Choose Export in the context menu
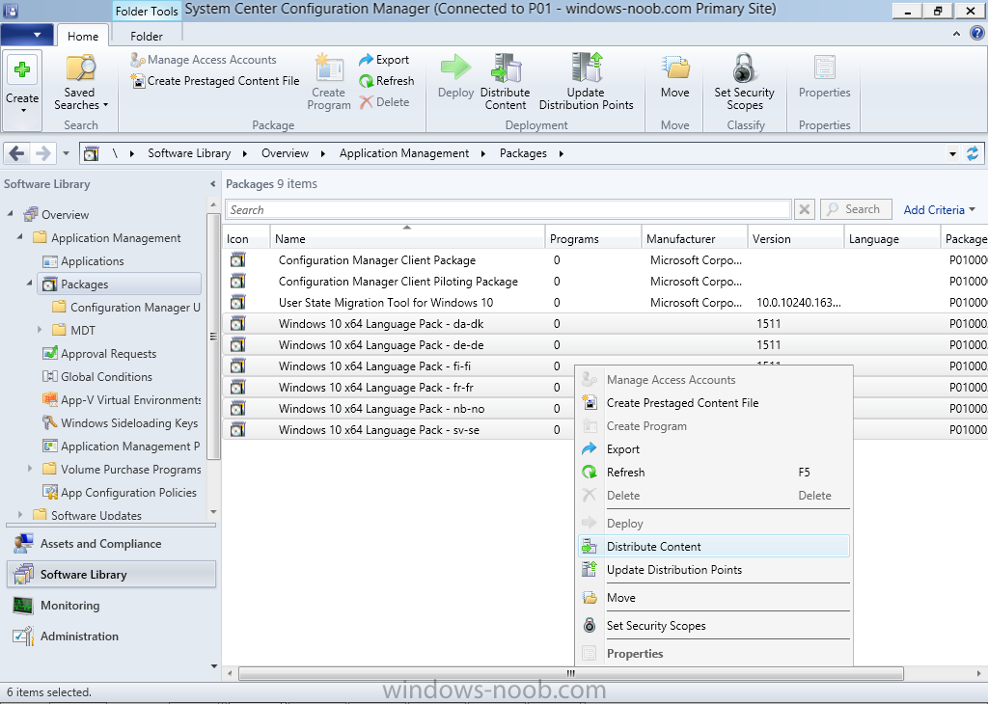 pos(714,449)
